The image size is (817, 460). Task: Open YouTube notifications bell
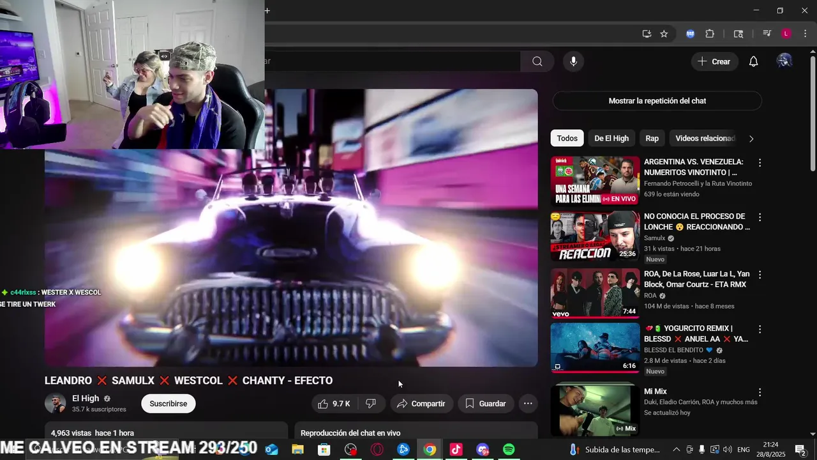tap(754, 61)
